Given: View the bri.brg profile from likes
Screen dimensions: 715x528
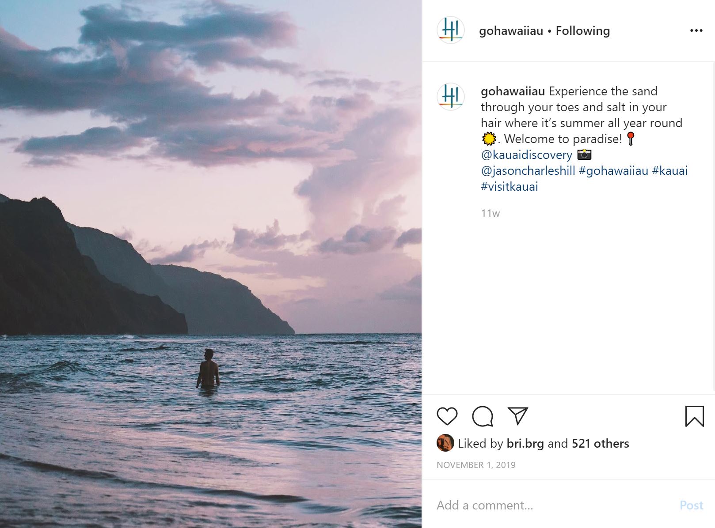Looking at the screenshot, I should [x=525, y=443].
